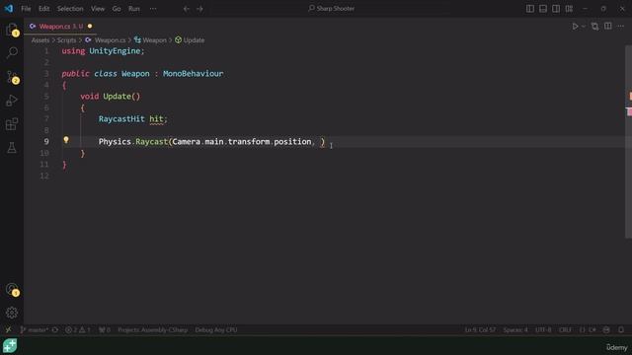Viewport: 632px width, 355px height.
Task: Open the Extensions view
Action: [12, 124]
